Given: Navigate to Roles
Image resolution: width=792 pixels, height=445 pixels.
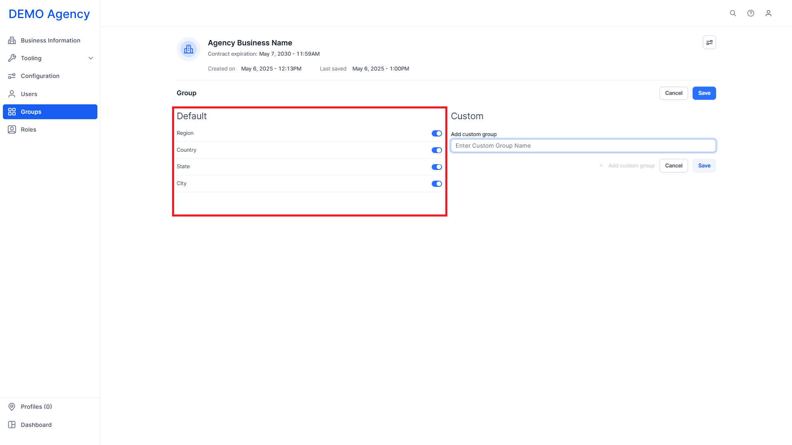Looking at the screenshot, I should tap(50, 129).
